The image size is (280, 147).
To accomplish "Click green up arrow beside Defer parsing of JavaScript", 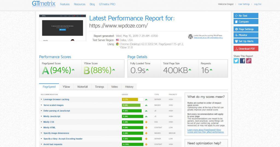I will click(x=146, y=111).
